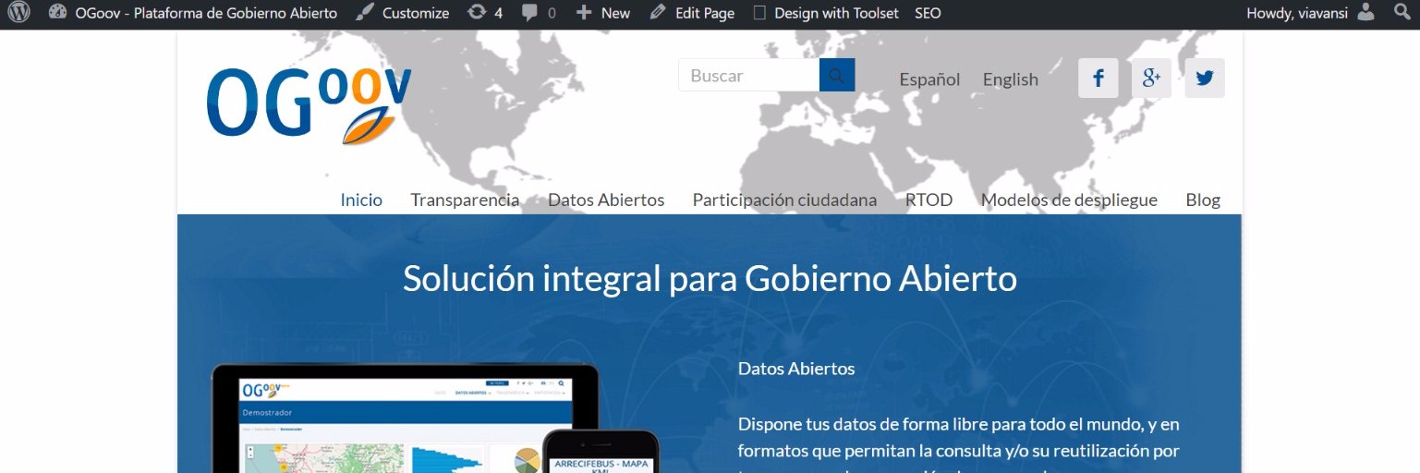Open the Google Plus social icon

click(x=1151, y=78)
